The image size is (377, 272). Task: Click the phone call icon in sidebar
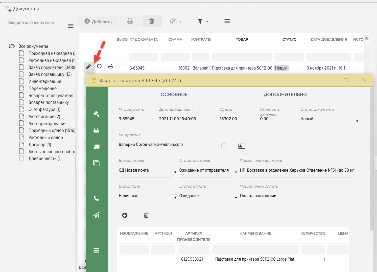click(96, 198)
